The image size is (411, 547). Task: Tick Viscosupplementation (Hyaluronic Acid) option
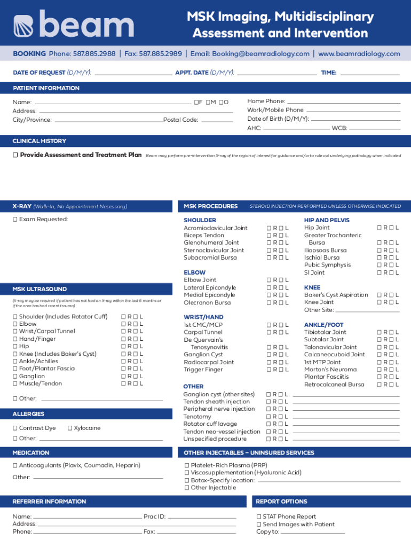pyautogui.click(x=187, y=473)
